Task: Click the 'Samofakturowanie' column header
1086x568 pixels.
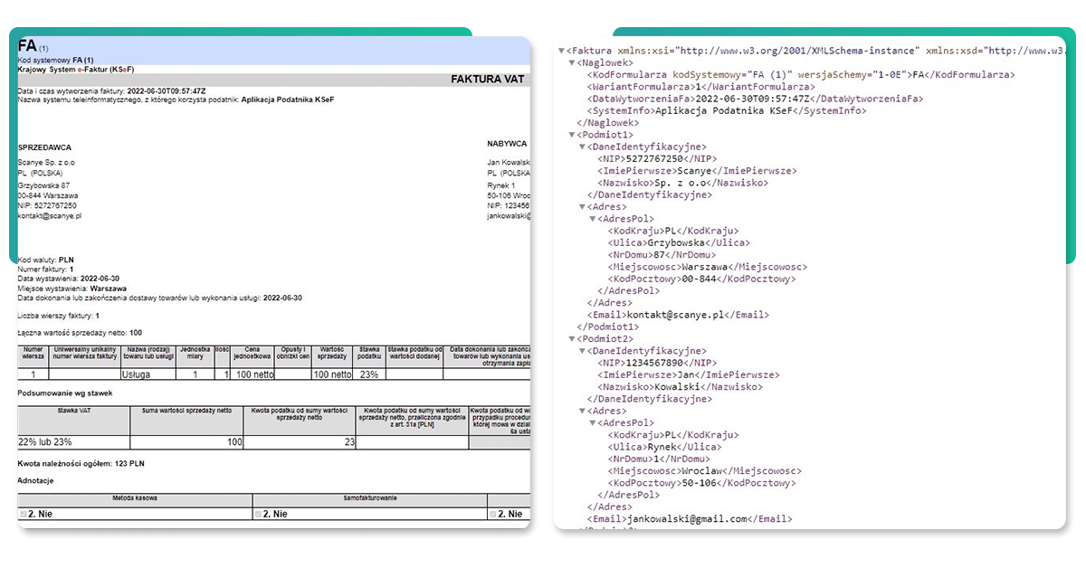Action: [x=370, y=498]
